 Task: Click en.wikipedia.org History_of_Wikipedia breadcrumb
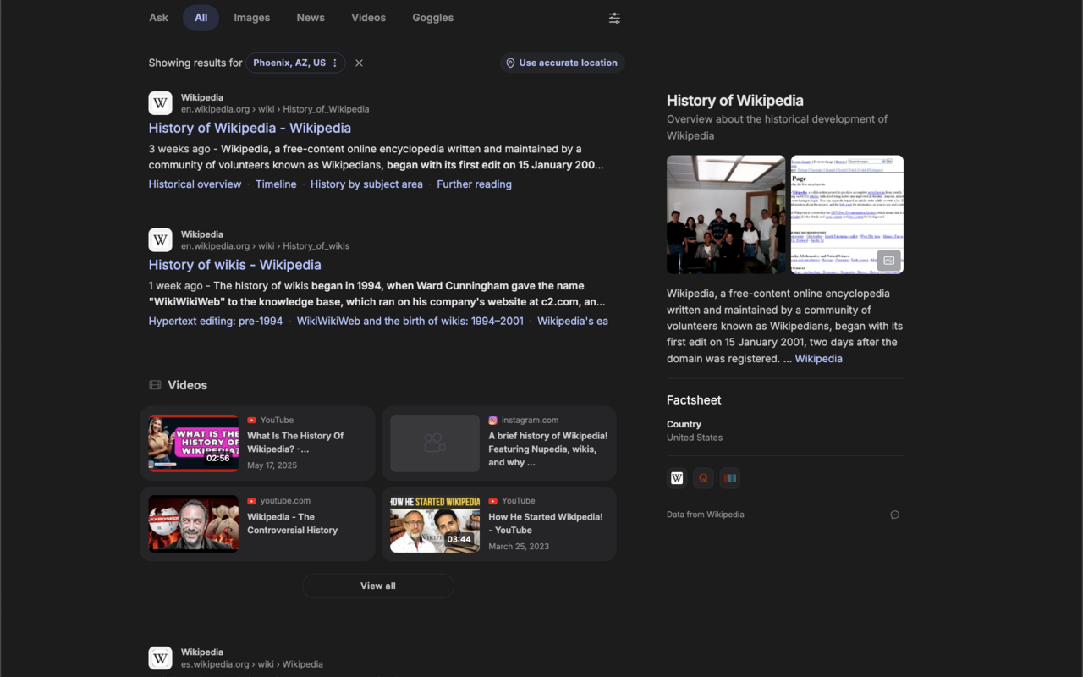click(275, 109)
